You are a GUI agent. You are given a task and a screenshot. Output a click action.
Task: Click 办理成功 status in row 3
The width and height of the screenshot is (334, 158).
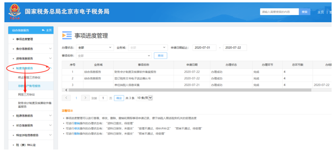point(216,85)
